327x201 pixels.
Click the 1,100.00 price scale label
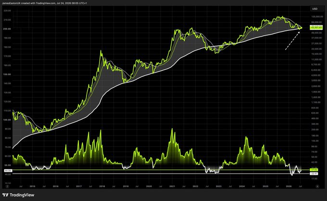316,102
